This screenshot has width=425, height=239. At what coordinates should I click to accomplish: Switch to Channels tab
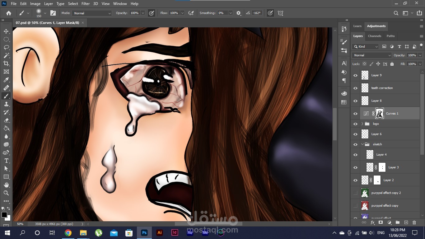(375, 36)
